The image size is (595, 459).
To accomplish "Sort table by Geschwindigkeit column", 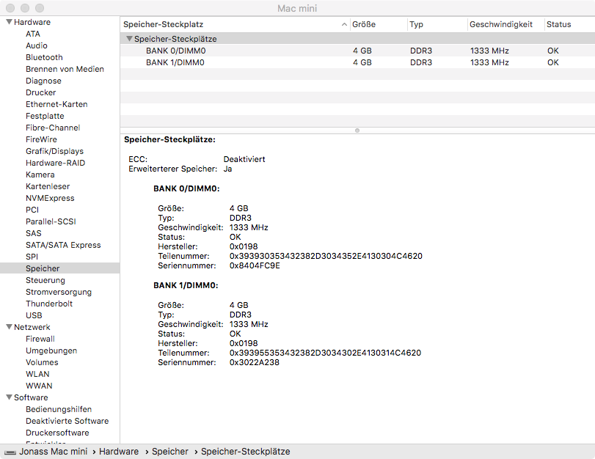I will tap(501, 24).
